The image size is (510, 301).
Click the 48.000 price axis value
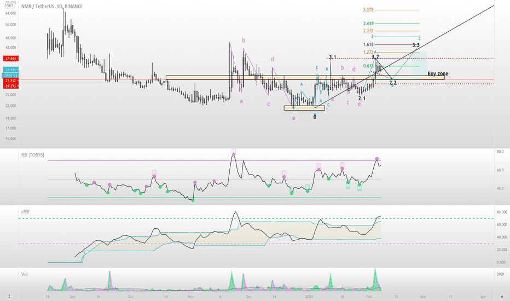coord(11,38)
